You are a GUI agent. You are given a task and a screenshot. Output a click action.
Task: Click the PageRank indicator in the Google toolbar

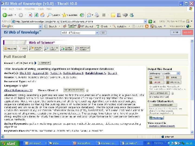click(x=72, y=26)
